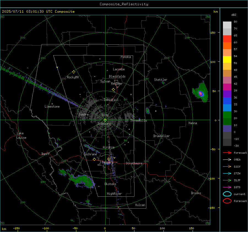
Task: Select the Innisfail label
Action: click(111, 100)
